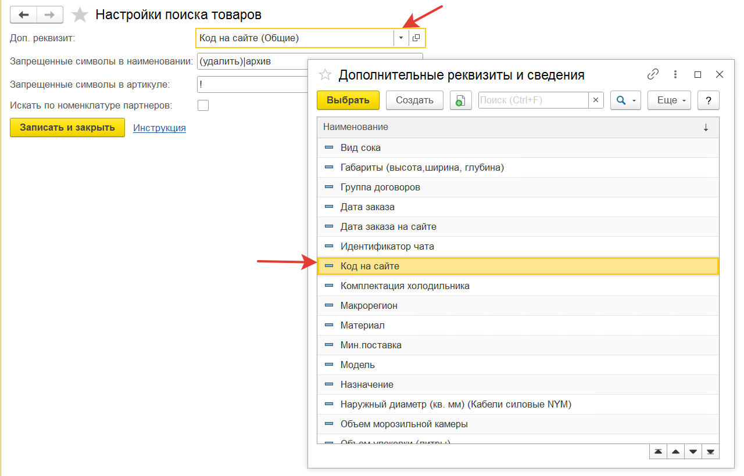This screenshot has width=744, height=476.
Task: Click the item icon of Назначение row
Action: 329,384
